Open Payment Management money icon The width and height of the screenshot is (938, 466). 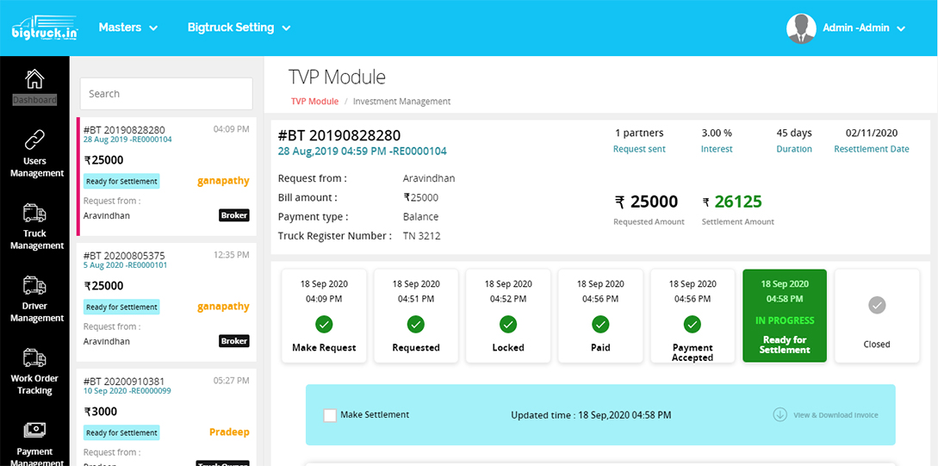(x=35, y=430)
